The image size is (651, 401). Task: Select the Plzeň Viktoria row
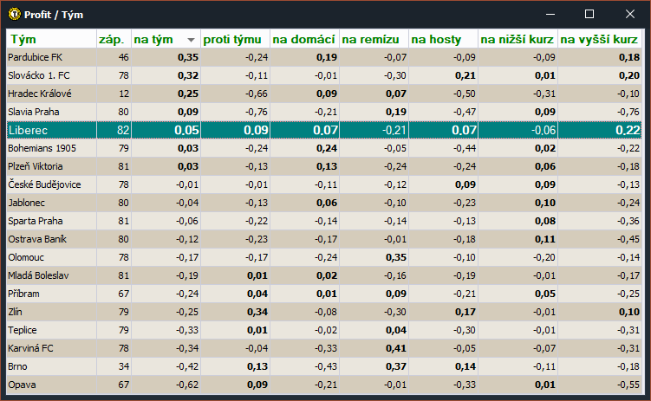click(x=324, y=166)
